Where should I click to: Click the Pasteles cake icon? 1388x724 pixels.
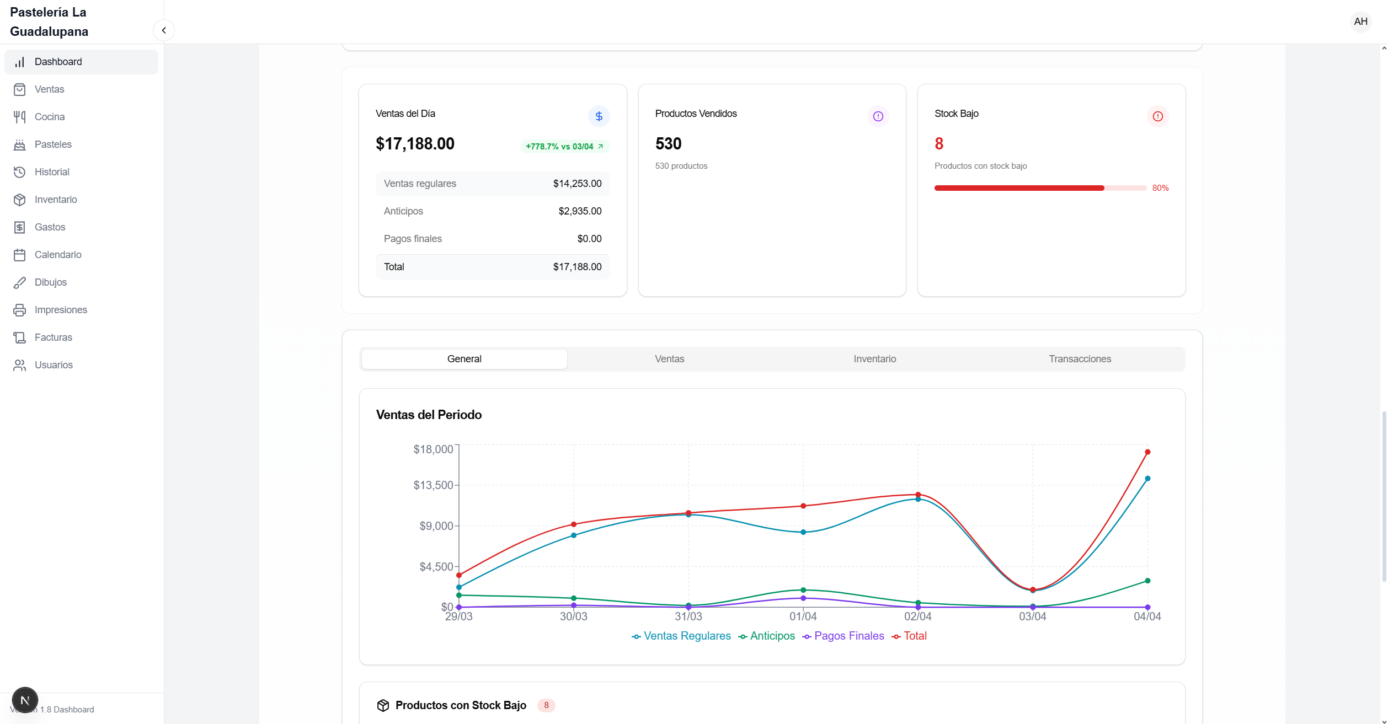[x=20, y=144]
